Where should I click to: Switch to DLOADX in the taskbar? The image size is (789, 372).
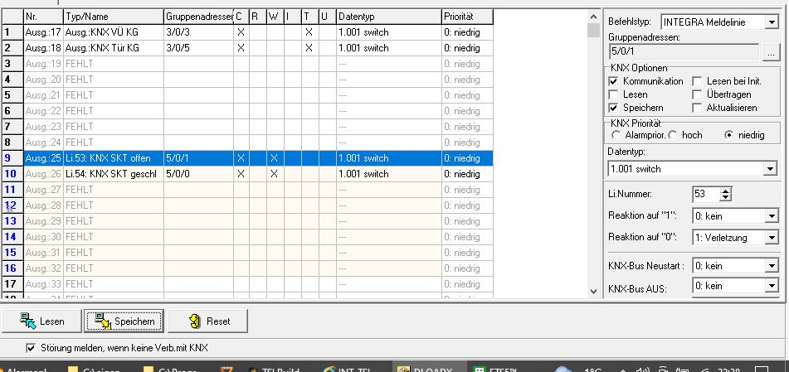click(x=423, y=367)
